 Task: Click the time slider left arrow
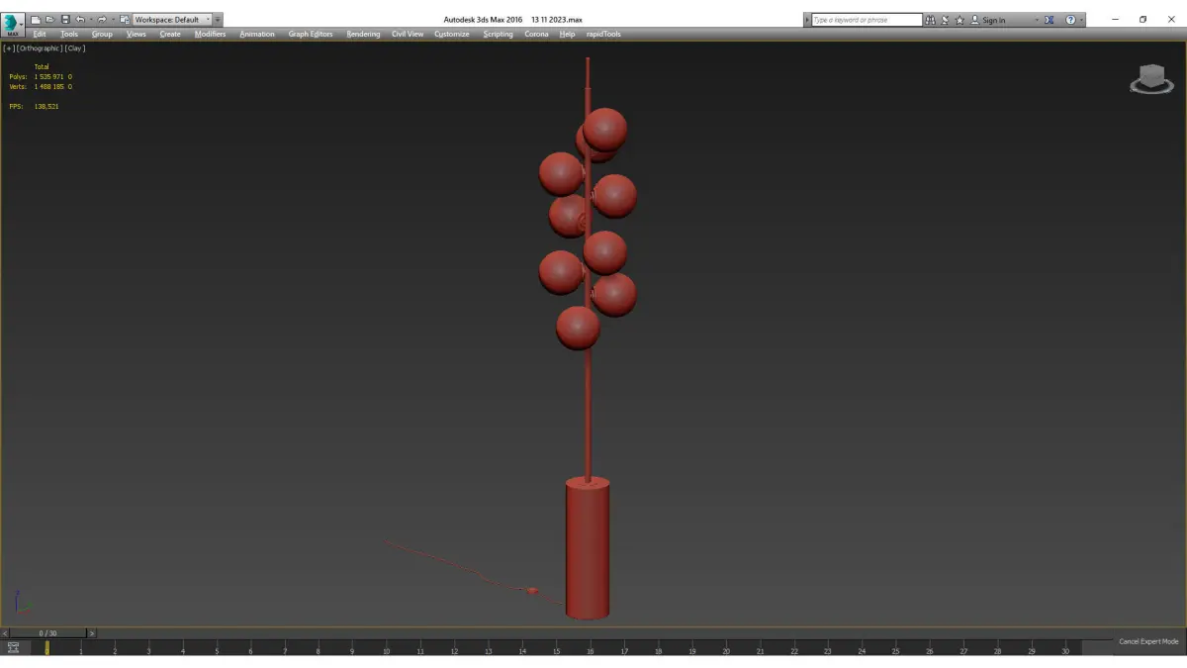(x=5, y=632)
